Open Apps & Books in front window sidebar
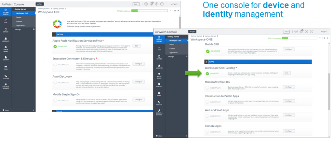The width and height of the screenshot is (333, 141). coord(159,76)
